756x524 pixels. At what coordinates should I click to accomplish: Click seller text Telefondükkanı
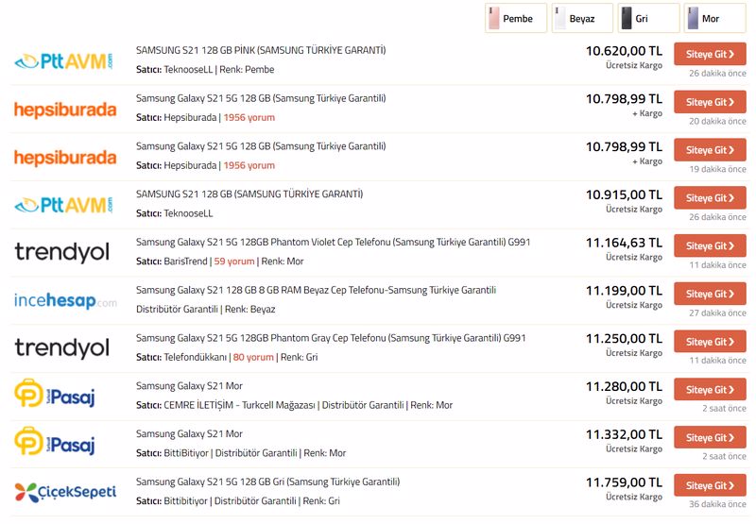pos(196,357)
